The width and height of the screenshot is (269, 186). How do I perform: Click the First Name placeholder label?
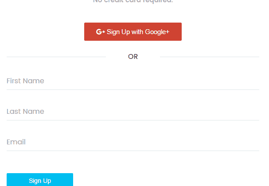click(x=25, y=81)
